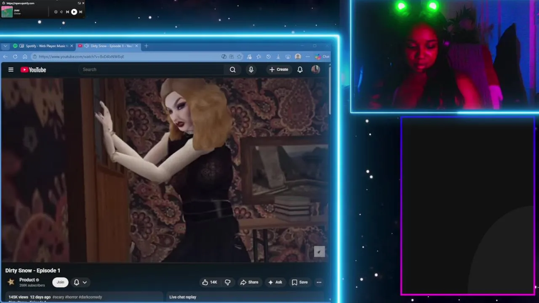Image resolution: width=539 pixels, height=303 pixels.
Task: Open the Share dialog for the video
Action: tap(249, 282)
